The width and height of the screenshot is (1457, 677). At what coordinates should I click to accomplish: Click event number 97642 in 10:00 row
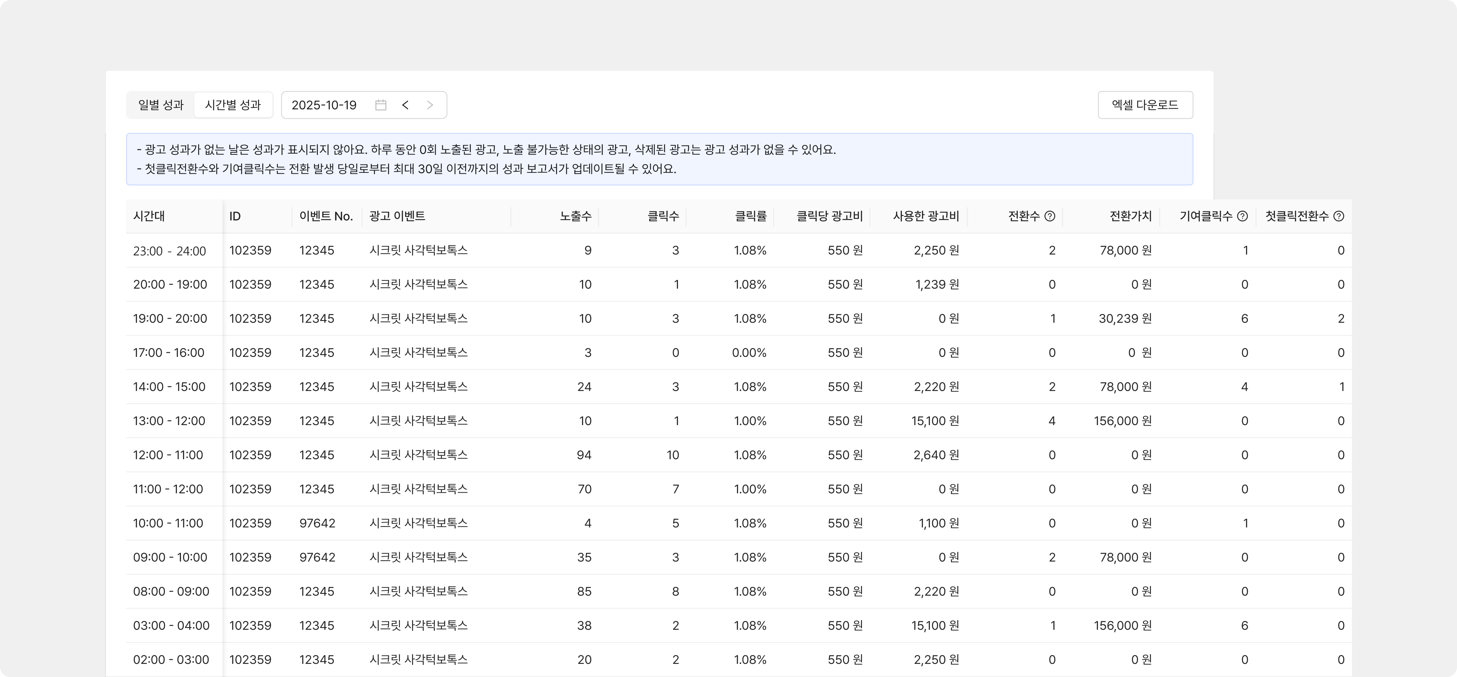317,523
